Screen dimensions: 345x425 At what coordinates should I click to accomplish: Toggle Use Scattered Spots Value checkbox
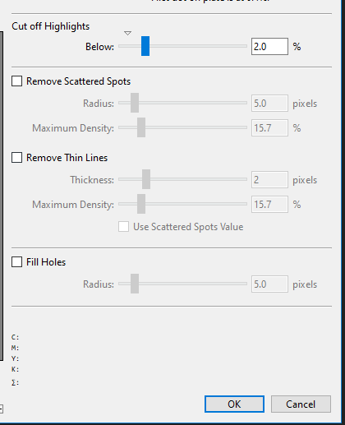[x=123, y=227]
